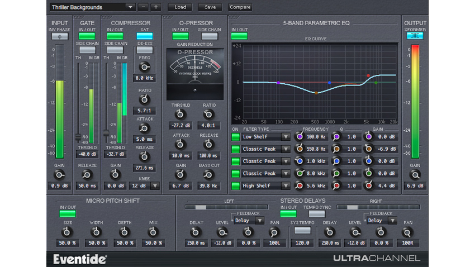Click the previous preset minus button
The height and width of the screenshot is (267, 475).
pos(143,7)
